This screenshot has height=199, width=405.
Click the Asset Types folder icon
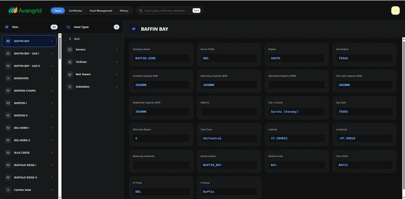coord(68,27)
